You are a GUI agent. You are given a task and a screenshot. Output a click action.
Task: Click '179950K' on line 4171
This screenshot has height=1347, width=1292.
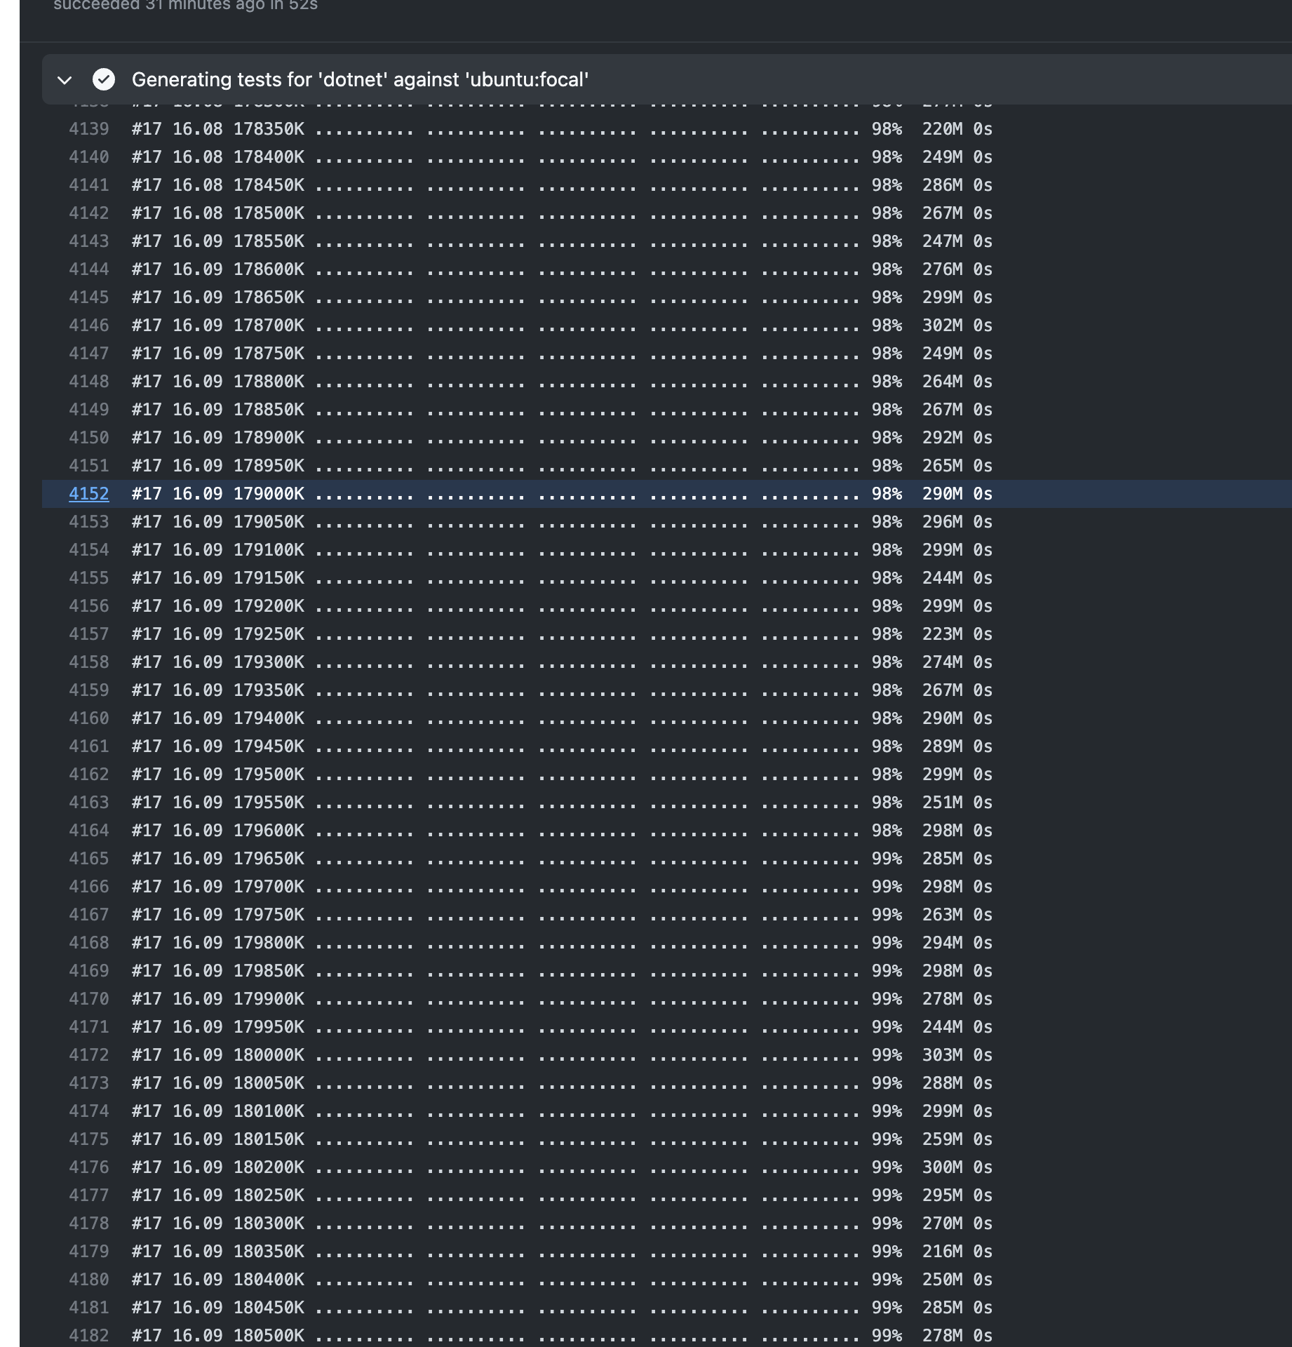[x=269, y=1027]
